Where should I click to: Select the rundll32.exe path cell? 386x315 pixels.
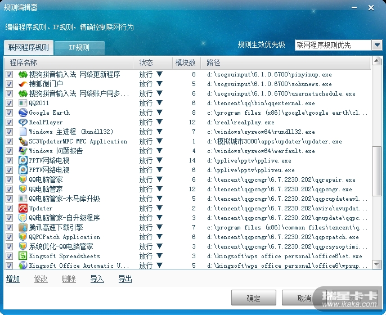coord(261,132)
